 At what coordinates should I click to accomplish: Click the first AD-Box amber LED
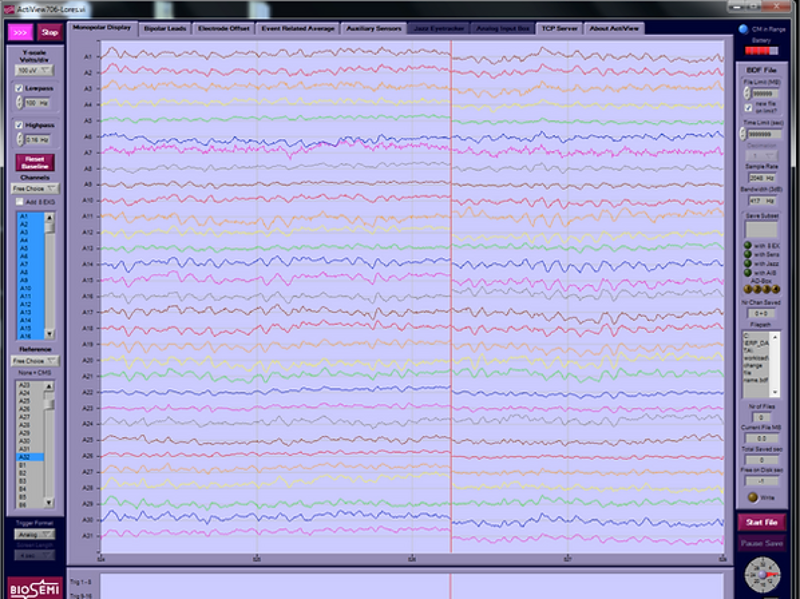click(x=748, y=289)
